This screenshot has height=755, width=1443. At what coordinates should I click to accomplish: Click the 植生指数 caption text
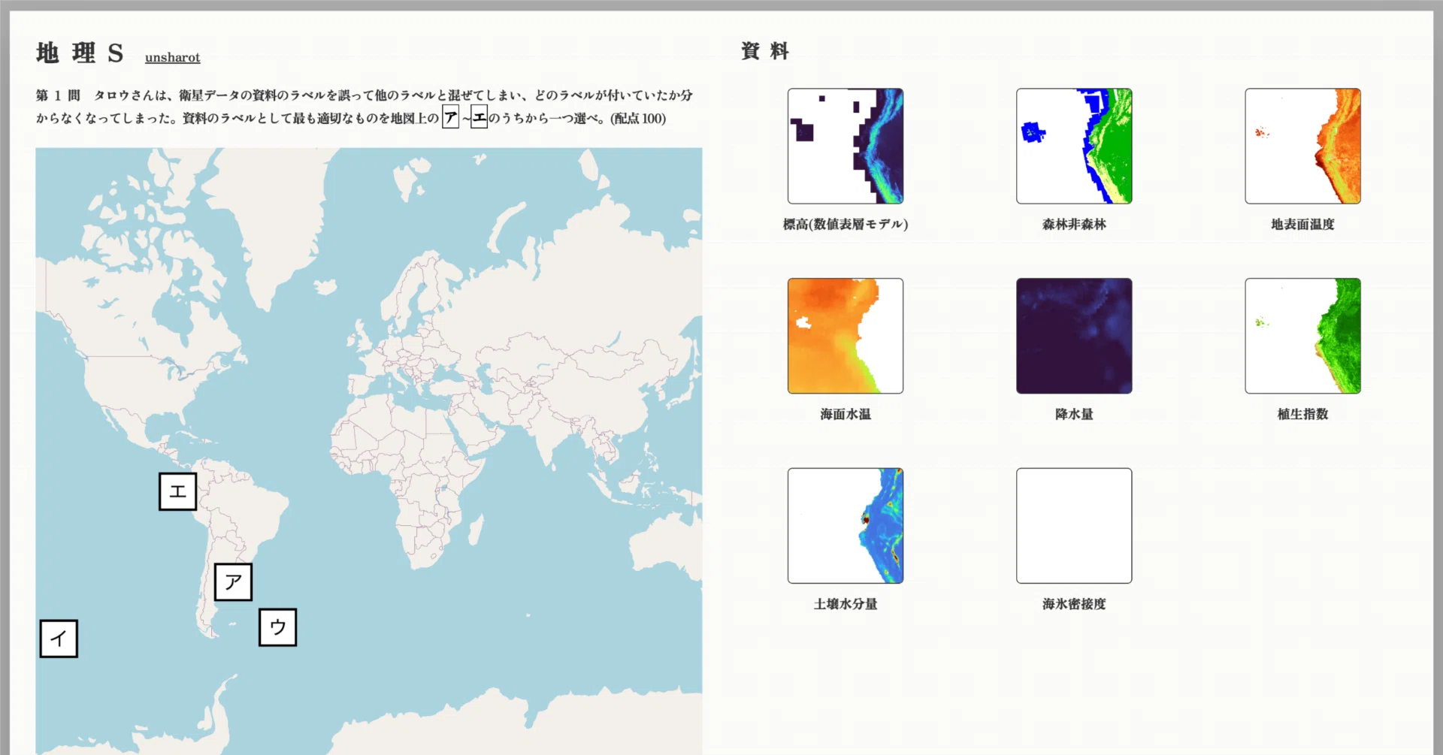coord(1302,414)
